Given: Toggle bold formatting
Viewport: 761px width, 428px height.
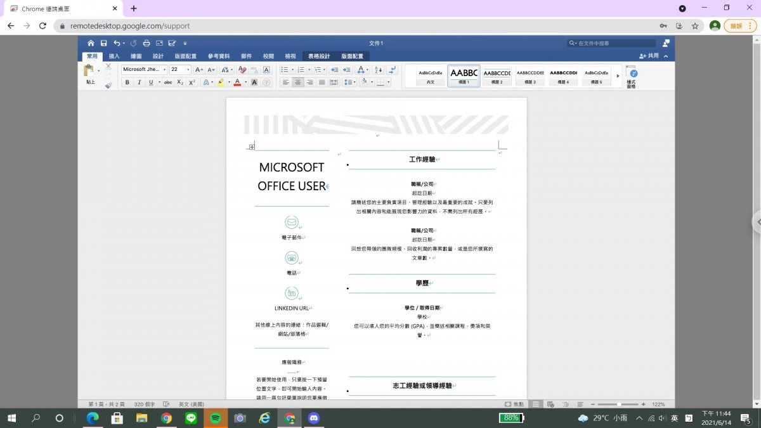Looking at the screenshot, I should click(127, 82).
